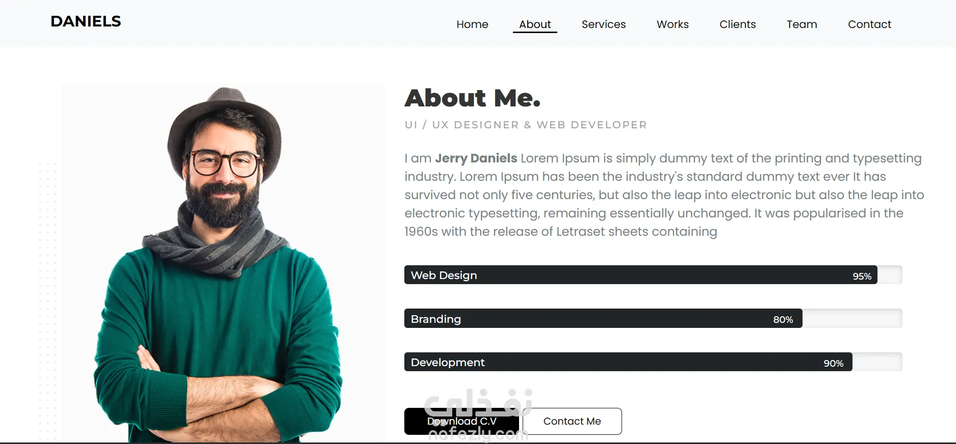Select the About navigation link
The height and width of the screenshot is (444, 956).
535,24
